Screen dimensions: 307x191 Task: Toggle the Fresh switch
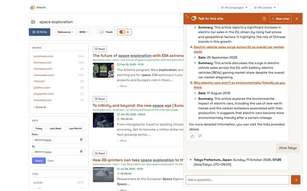pos(101,32)
